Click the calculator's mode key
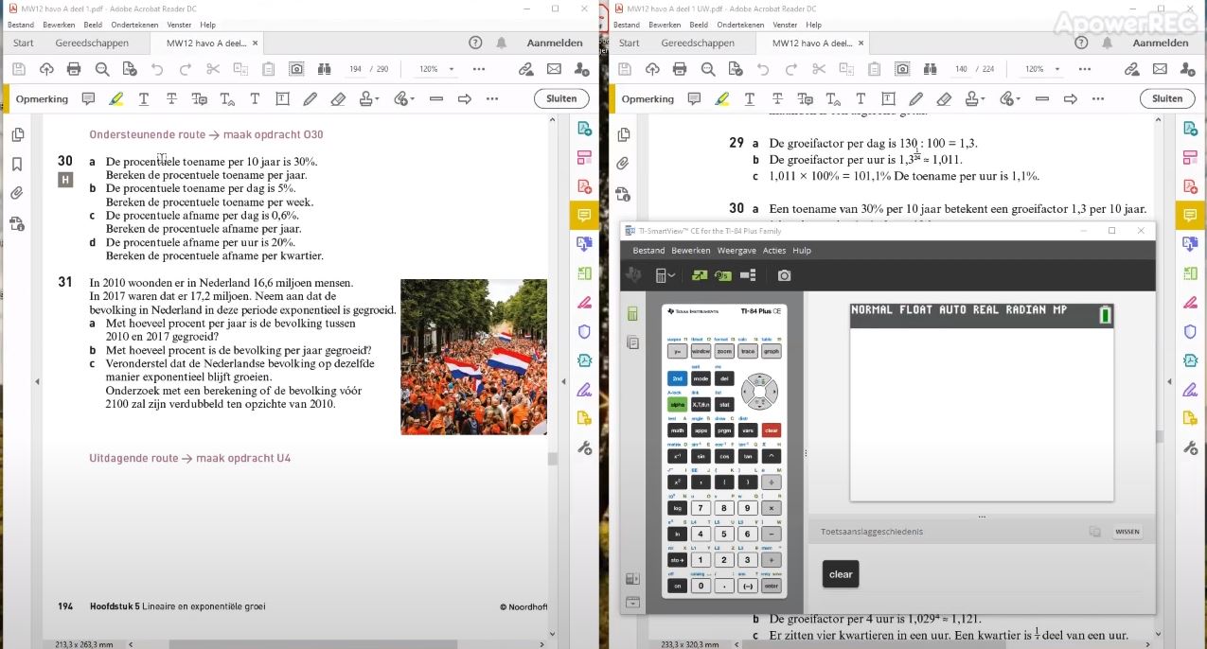The height and width of the screenshot is (649, 1207). 701,378
